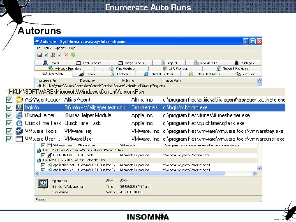Switch to the Winlogon tab

[244, 63]
